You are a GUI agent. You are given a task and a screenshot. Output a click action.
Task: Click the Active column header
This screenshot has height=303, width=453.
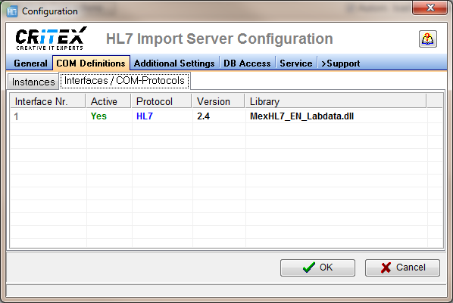point(108,101)
